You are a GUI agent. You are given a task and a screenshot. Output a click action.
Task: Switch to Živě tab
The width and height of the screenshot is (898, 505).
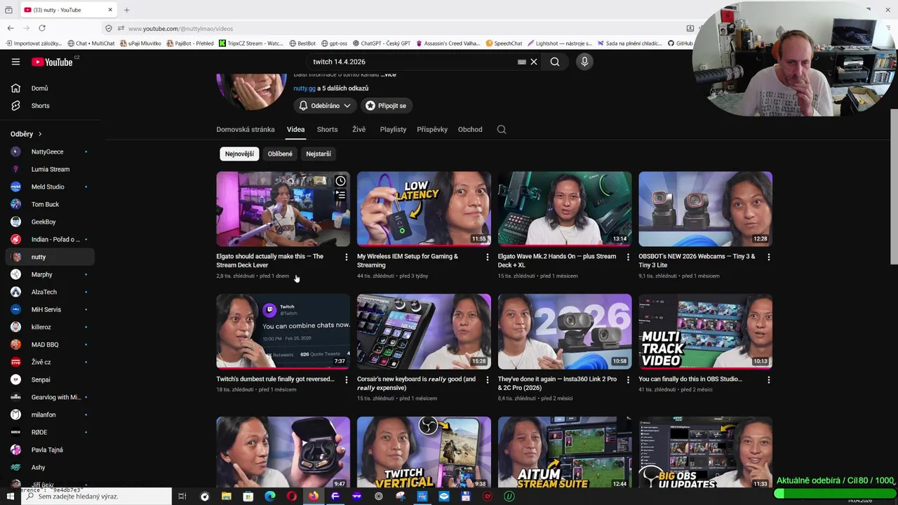pos(358,130)
